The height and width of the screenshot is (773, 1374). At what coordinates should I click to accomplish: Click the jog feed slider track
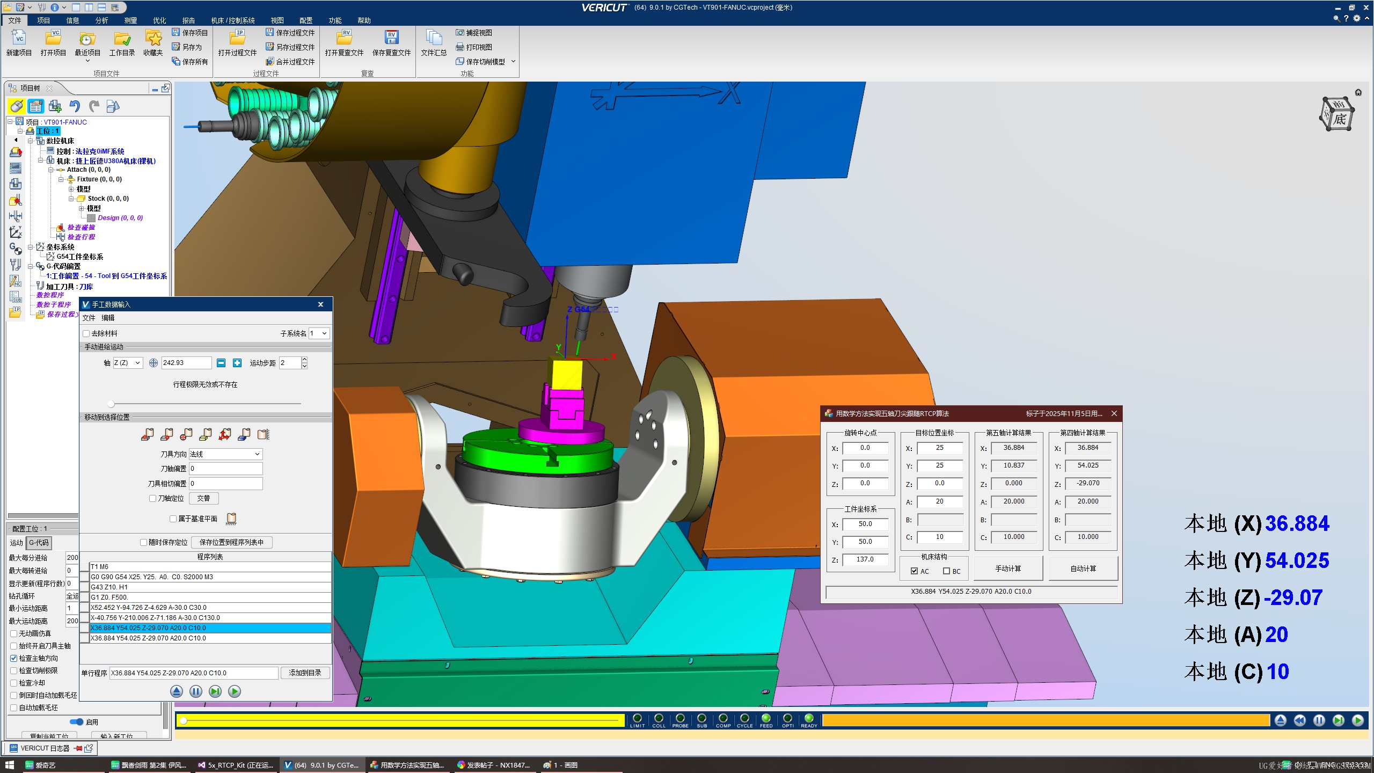pos(206,403)
